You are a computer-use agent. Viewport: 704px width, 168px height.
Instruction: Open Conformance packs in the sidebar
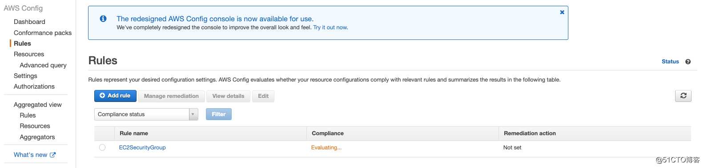(43, 33)
